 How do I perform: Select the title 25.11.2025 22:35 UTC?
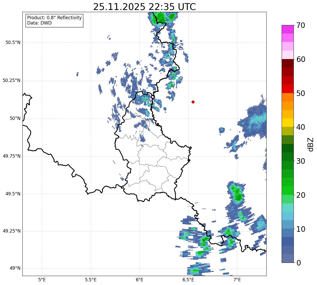click(145, 7)
